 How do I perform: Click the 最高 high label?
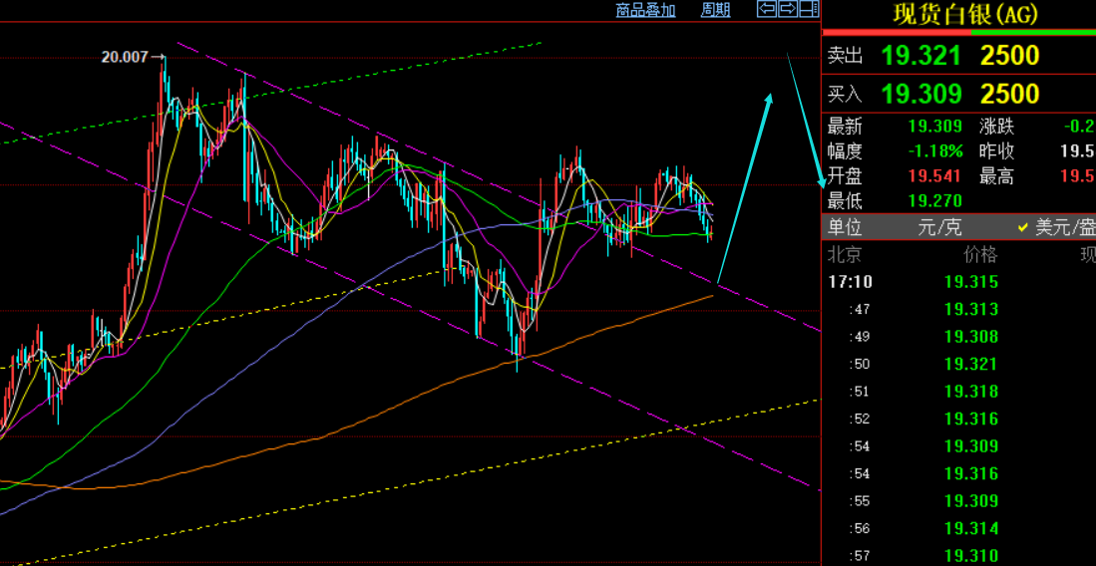pos(996,176)
